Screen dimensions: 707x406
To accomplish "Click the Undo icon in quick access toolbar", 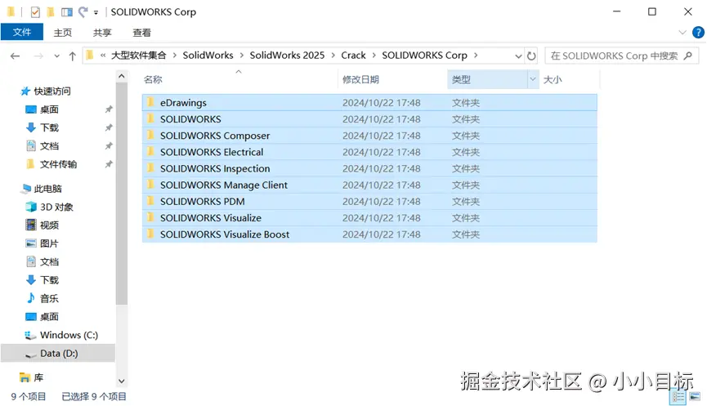I will click(83, 12).
